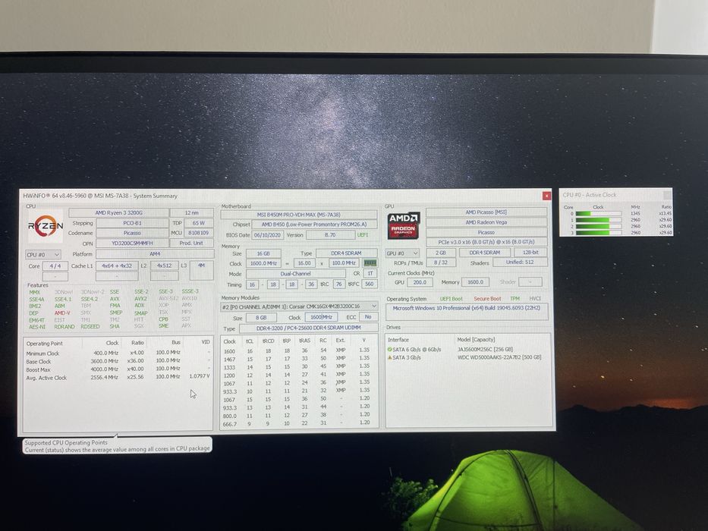
Task: Click the AMD Picasso [MSI] GPU field
Action: coord(486,212)
